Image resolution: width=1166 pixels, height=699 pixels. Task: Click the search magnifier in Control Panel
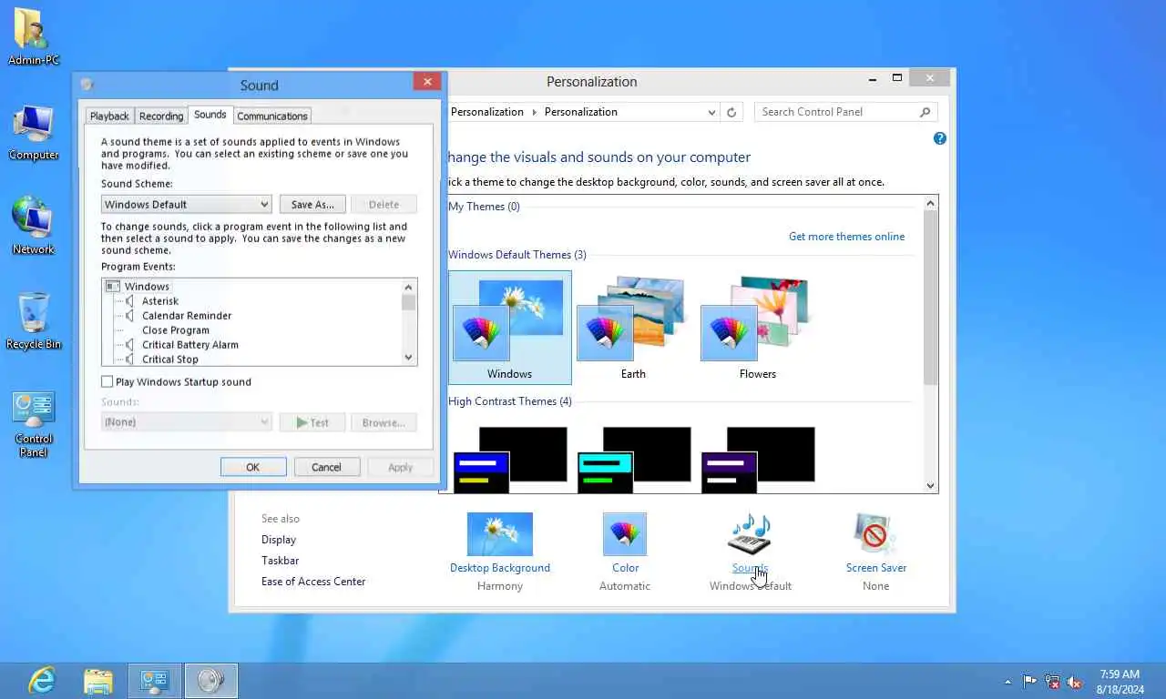925,112
